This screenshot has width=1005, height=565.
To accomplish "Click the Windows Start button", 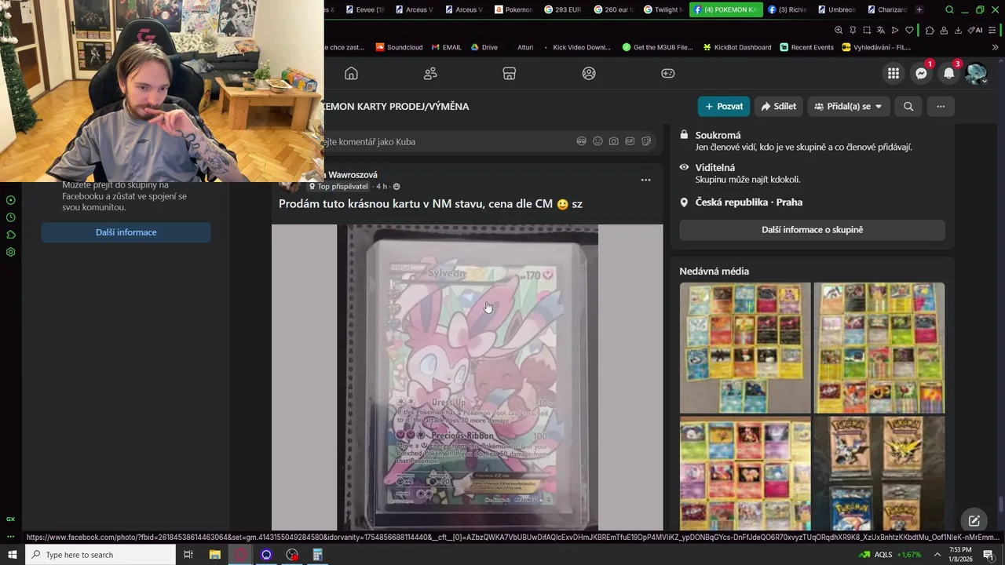I will (12, 555).
